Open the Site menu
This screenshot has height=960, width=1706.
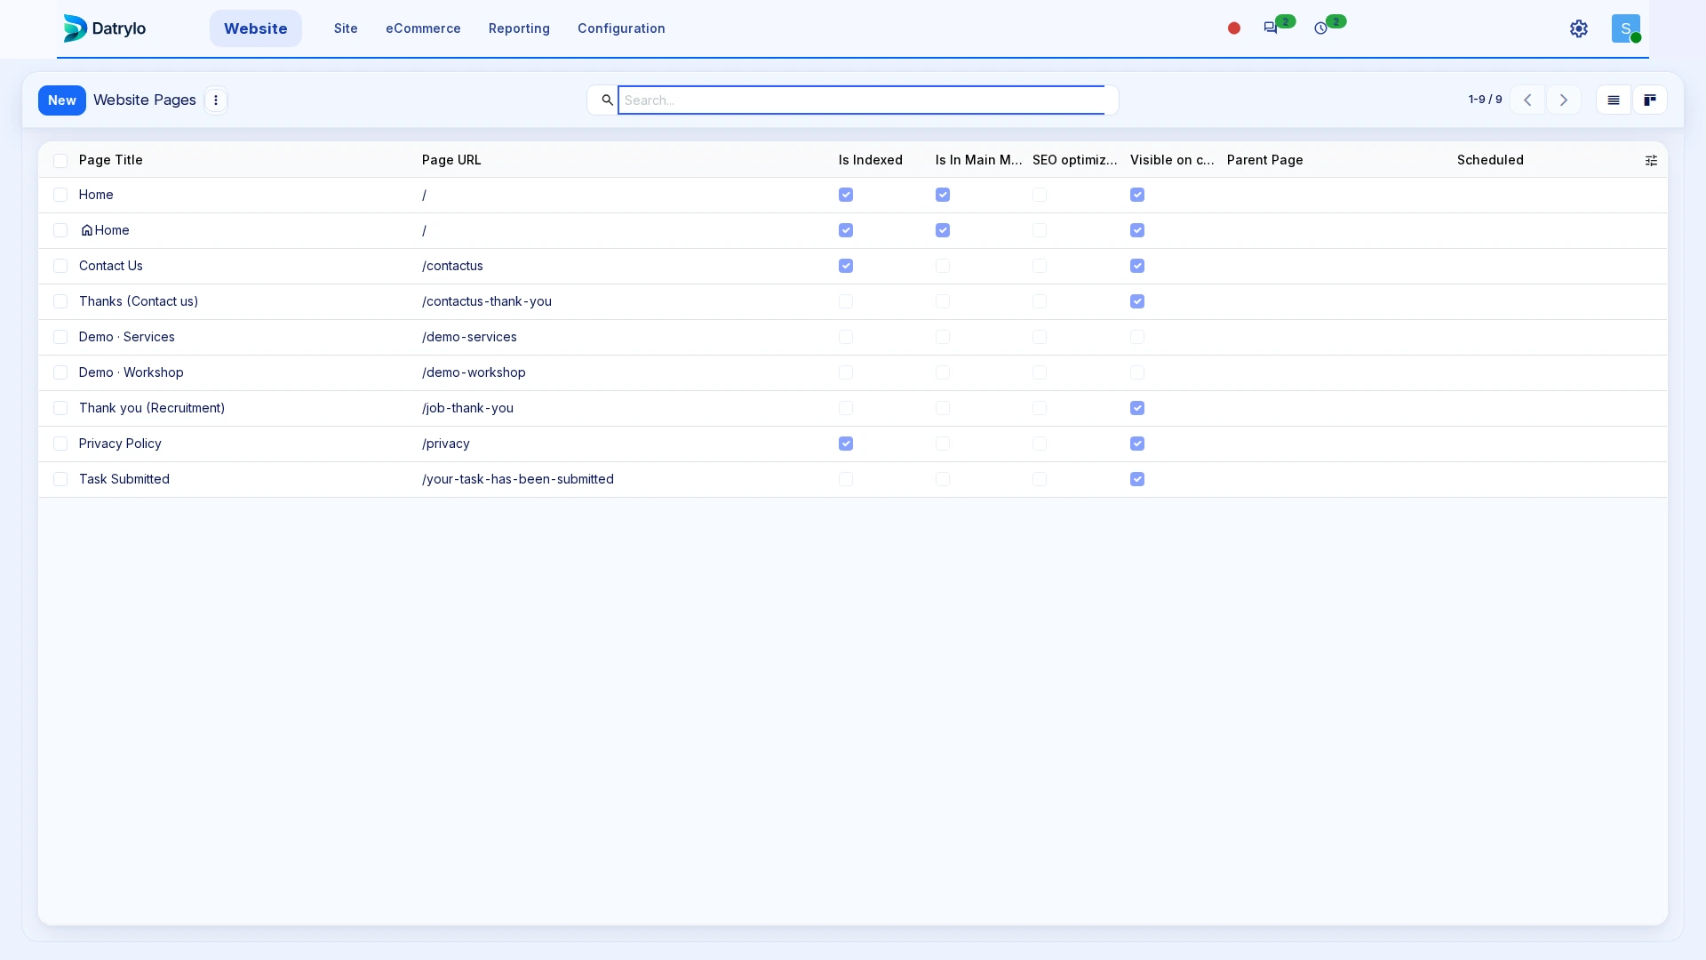[x=346, y=28]
